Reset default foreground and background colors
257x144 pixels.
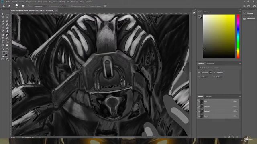3,56
